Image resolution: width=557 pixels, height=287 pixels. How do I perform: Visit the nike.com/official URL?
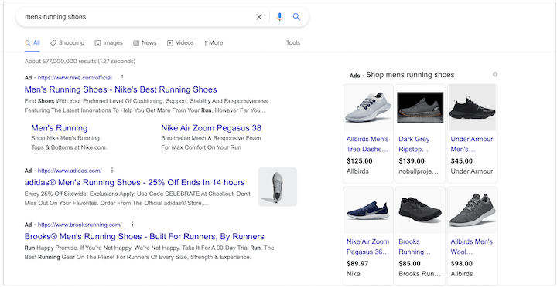[74, 78]
